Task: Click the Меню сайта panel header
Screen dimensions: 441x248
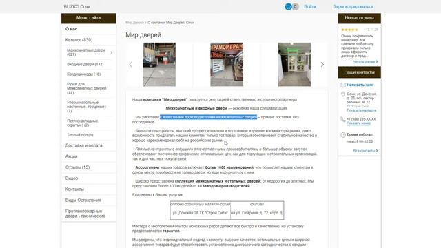Action: 89,18
